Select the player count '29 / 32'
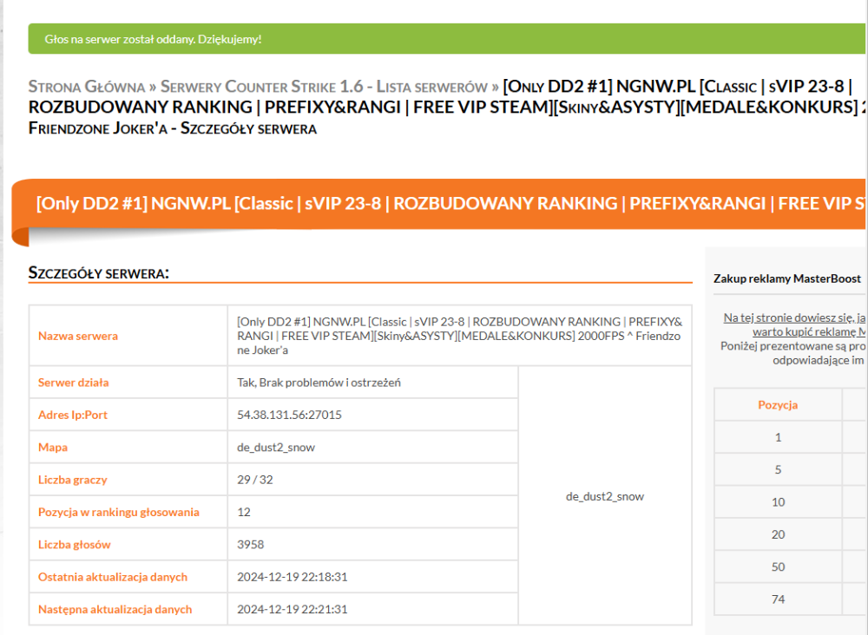Screen dimensions: 868x635 point(254,480)
